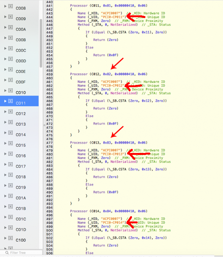This screenshot has width=223, height=257.
Task: Click the C019 processor icon
Action: [10, 186]
